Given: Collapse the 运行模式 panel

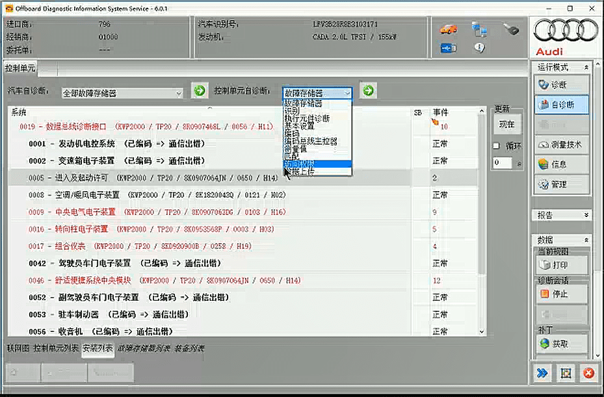Looking at the screenshot, I should coord(587,68).
